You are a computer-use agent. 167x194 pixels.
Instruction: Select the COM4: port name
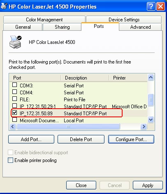(x=26, y=93)
